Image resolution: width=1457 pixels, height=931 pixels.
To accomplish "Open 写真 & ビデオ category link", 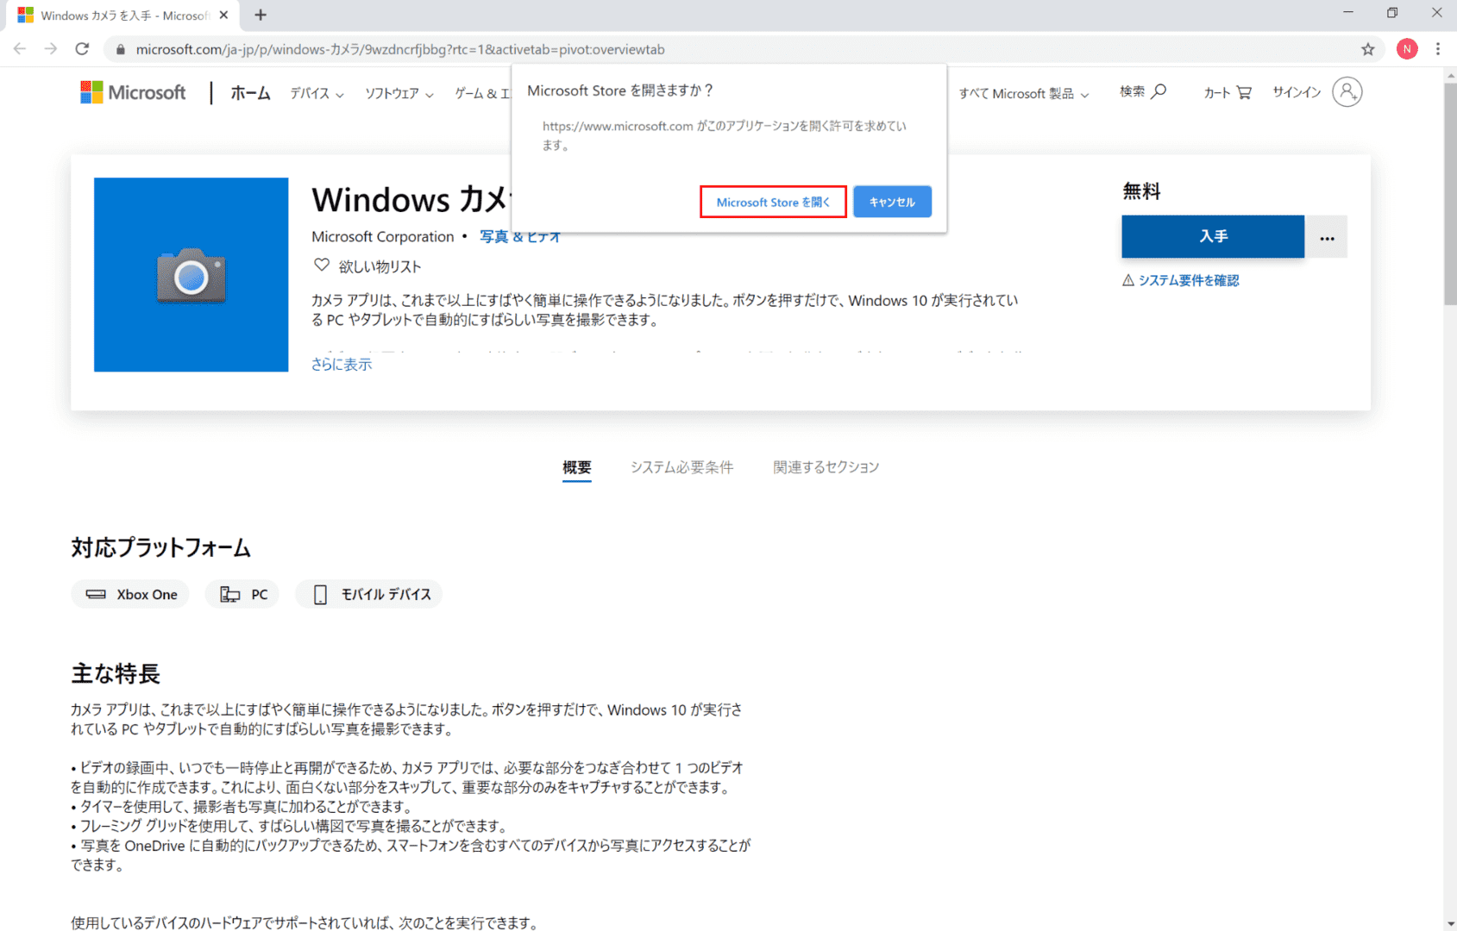I will tap(520, 237).
